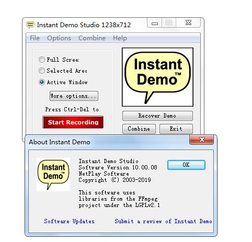Click the Copyright (C) 2003-2019 text
Screen dimensions: 252x242
click(x=114, y=180)
